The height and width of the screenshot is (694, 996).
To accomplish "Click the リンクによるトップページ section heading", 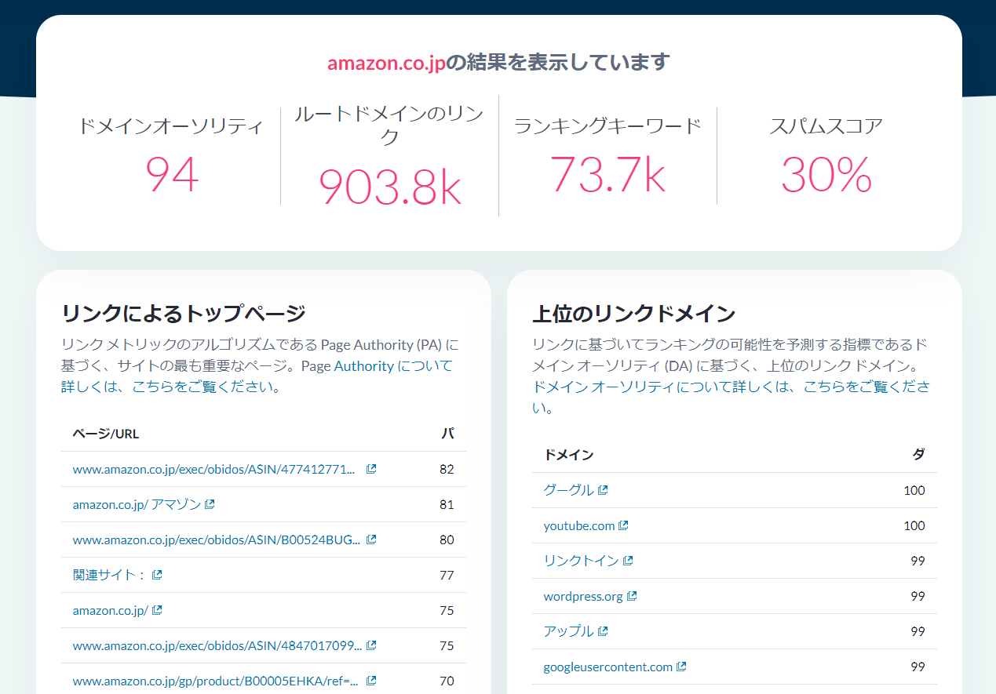I will pos(183,314).
